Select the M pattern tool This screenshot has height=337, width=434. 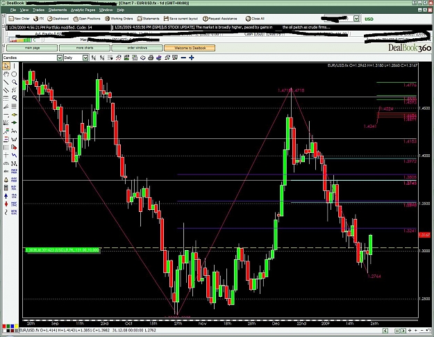click(14, 163)
